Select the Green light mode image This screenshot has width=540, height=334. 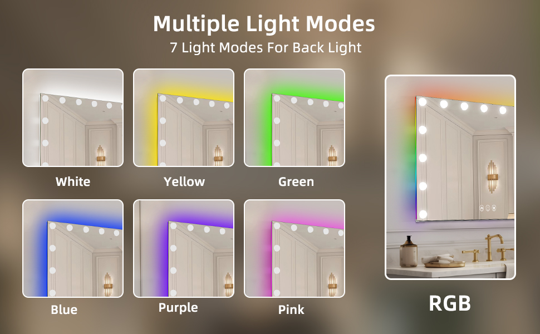tap(294, 118)
